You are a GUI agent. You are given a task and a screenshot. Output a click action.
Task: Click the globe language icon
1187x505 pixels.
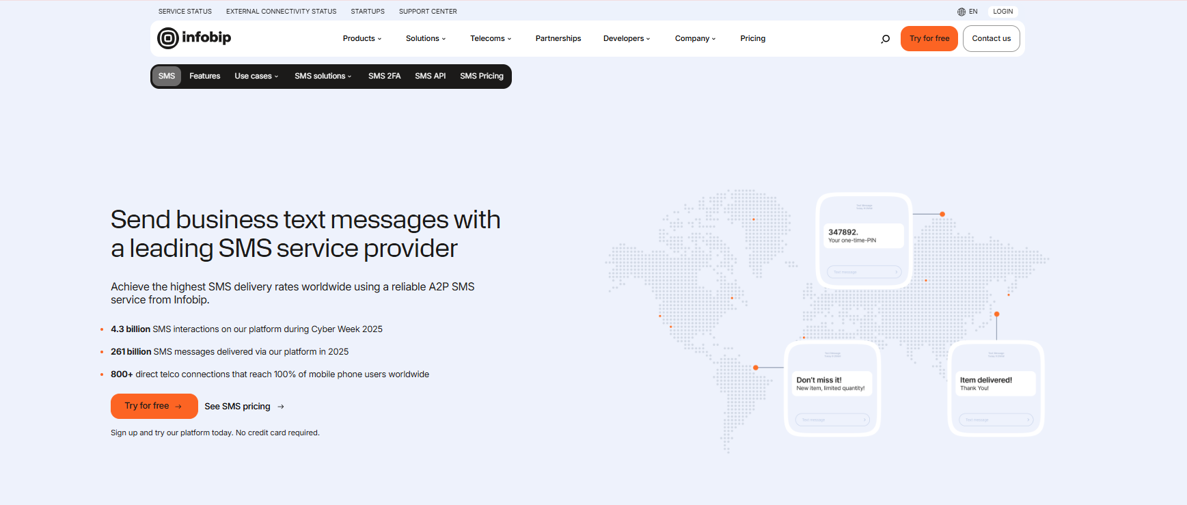[961, 12]
